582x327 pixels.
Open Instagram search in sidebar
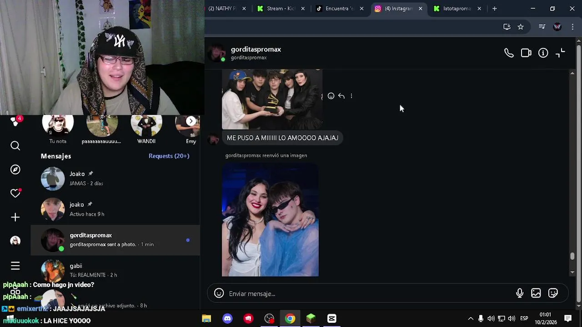click(15, 146)
